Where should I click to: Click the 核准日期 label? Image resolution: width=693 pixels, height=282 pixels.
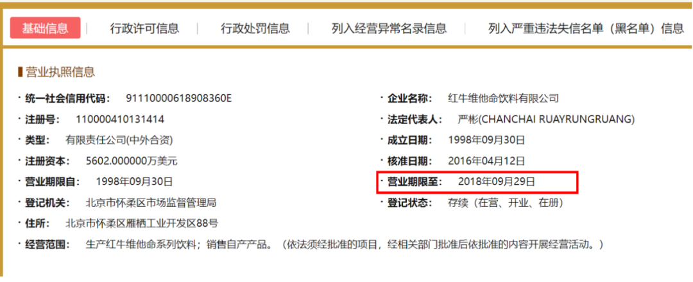(411, 161)
